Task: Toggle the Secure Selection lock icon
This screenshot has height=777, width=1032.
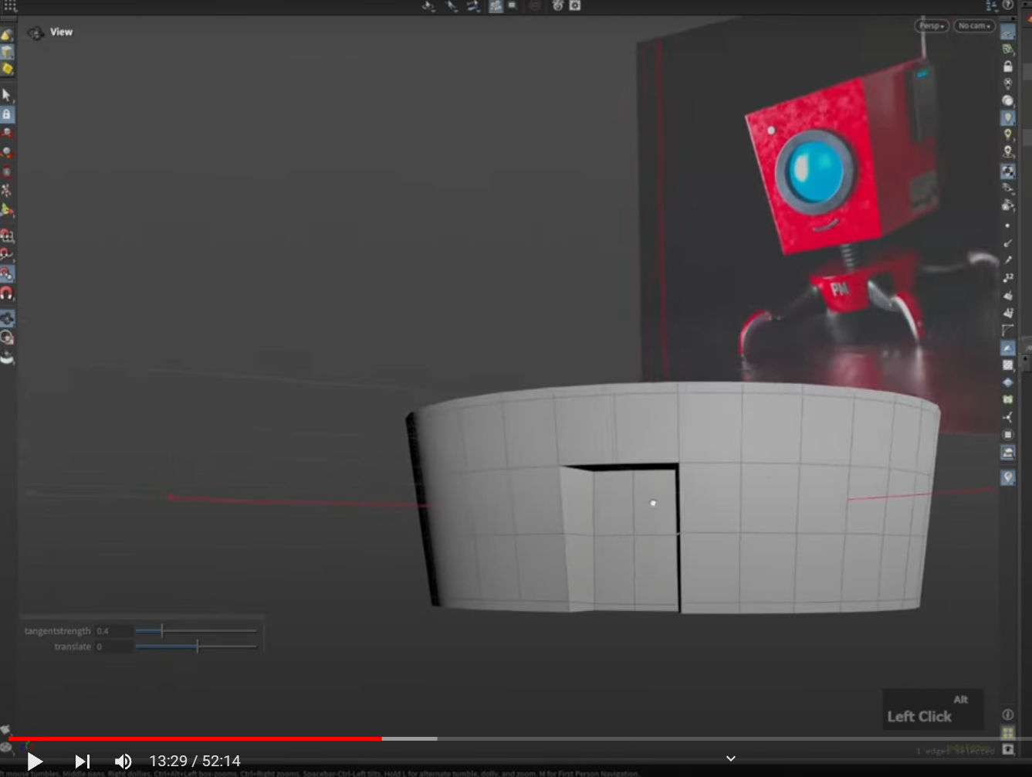Action: [7, 114]
